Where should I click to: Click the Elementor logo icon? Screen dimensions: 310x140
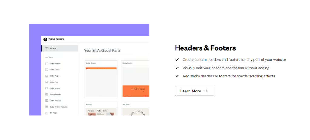(45, 39)
